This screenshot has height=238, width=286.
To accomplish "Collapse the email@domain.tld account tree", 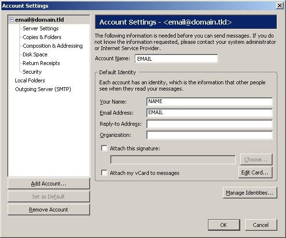I will point(12,20).
